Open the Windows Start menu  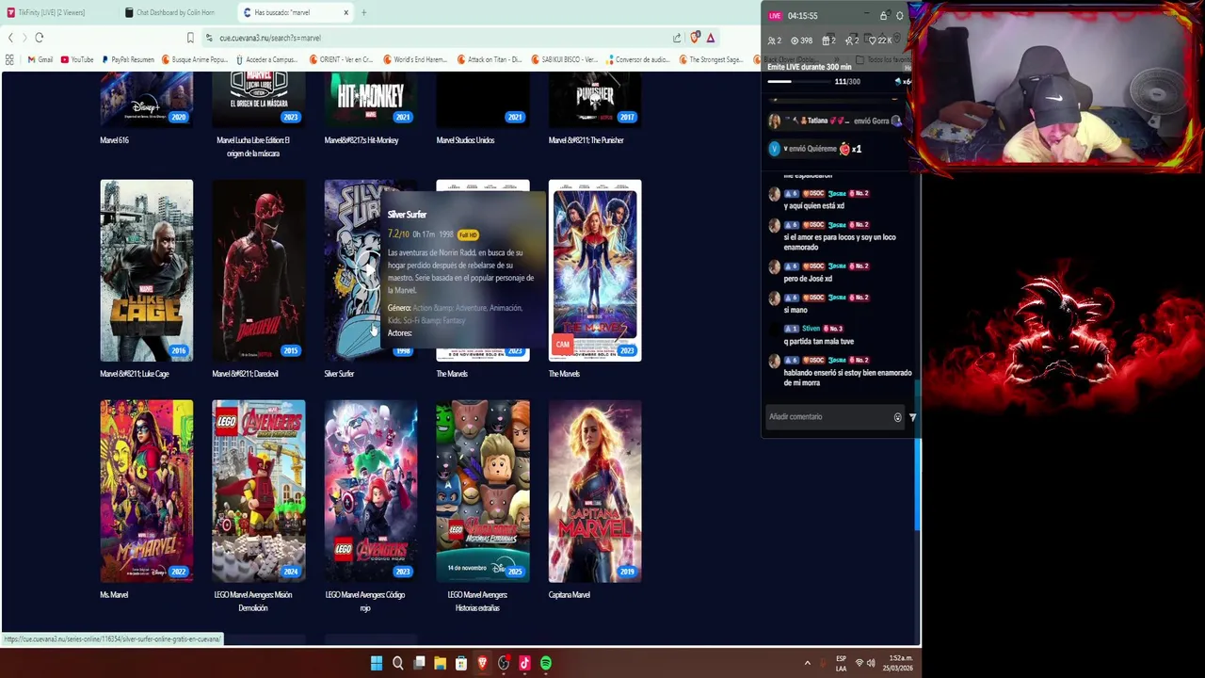coord(376,663)
